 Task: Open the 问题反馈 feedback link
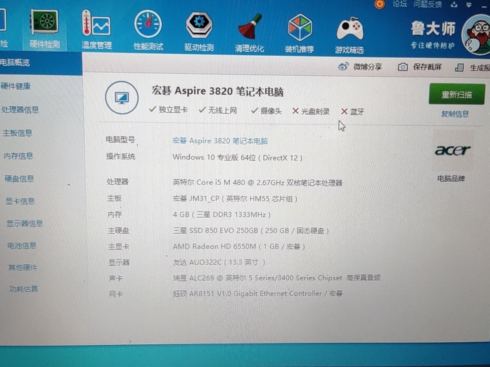tap(427, 4)
